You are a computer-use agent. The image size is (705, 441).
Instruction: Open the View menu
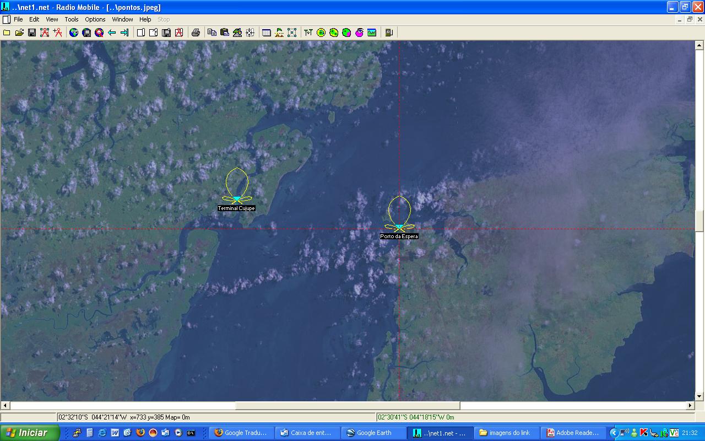pyautogui.click(x=52, y=19)
